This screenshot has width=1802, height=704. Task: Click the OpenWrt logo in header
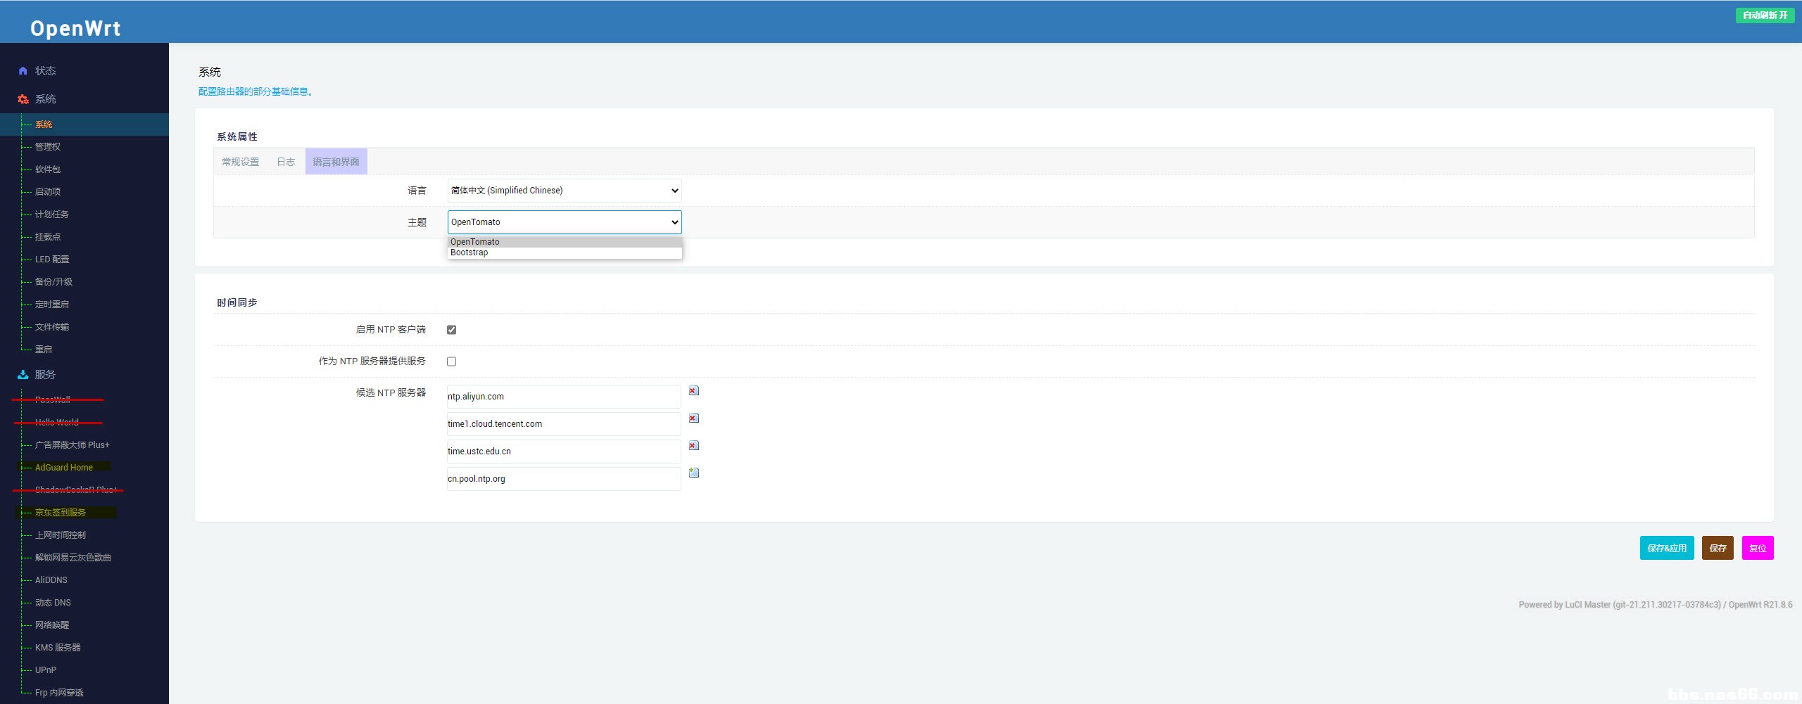point(75,28)
